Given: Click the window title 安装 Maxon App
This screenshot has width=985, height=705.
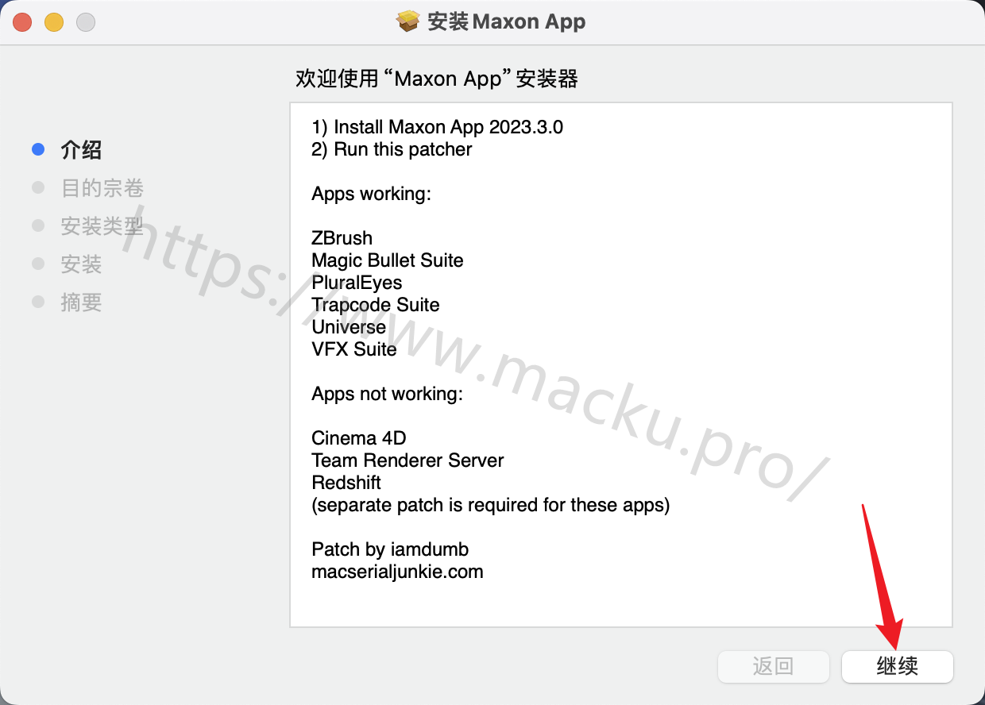Looking at the screenshot, I should (507, 21).
